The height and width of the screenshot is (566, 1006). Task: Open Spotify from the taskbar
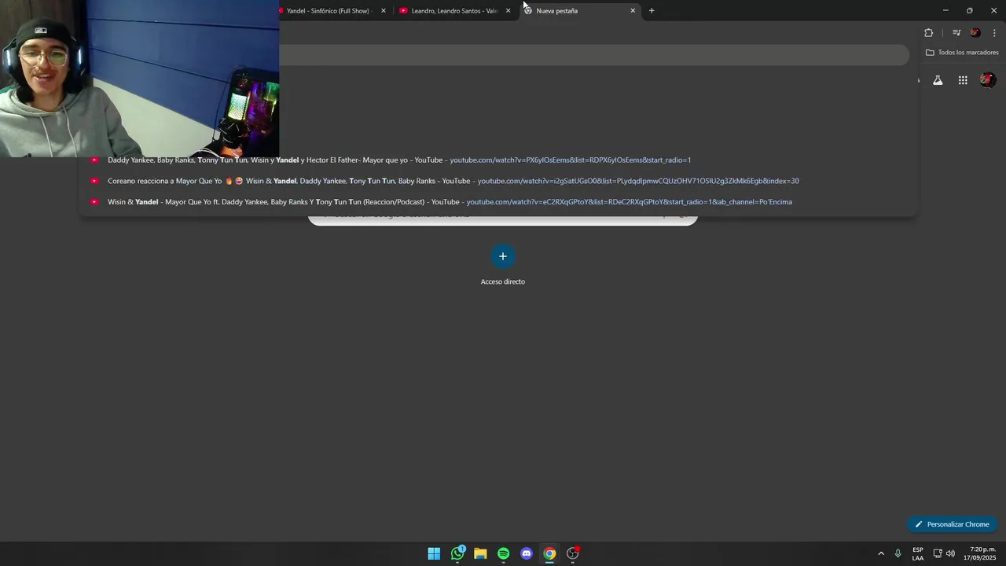(503, 553)
